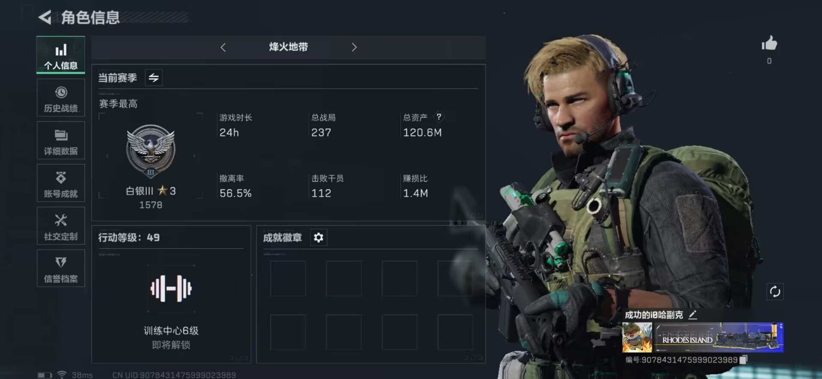Copy the player ID number
Screen dimensions: 822x379
[744, 360]
